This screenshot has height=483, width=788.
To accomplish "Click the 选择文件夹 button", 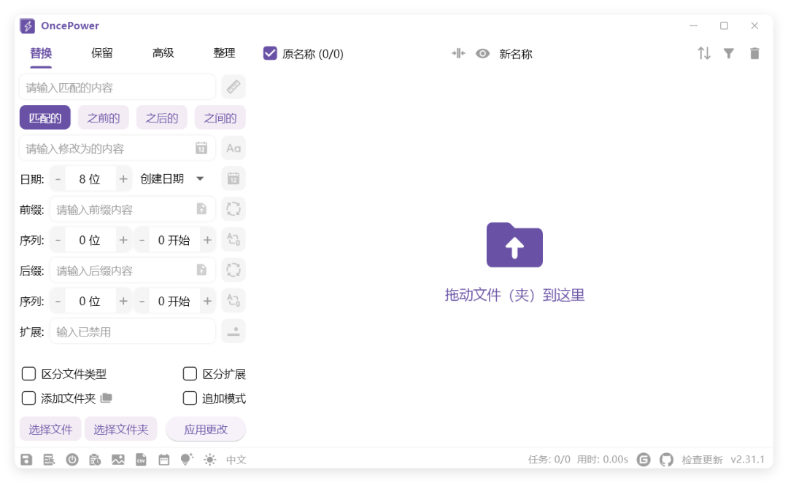I will (120, 429).
